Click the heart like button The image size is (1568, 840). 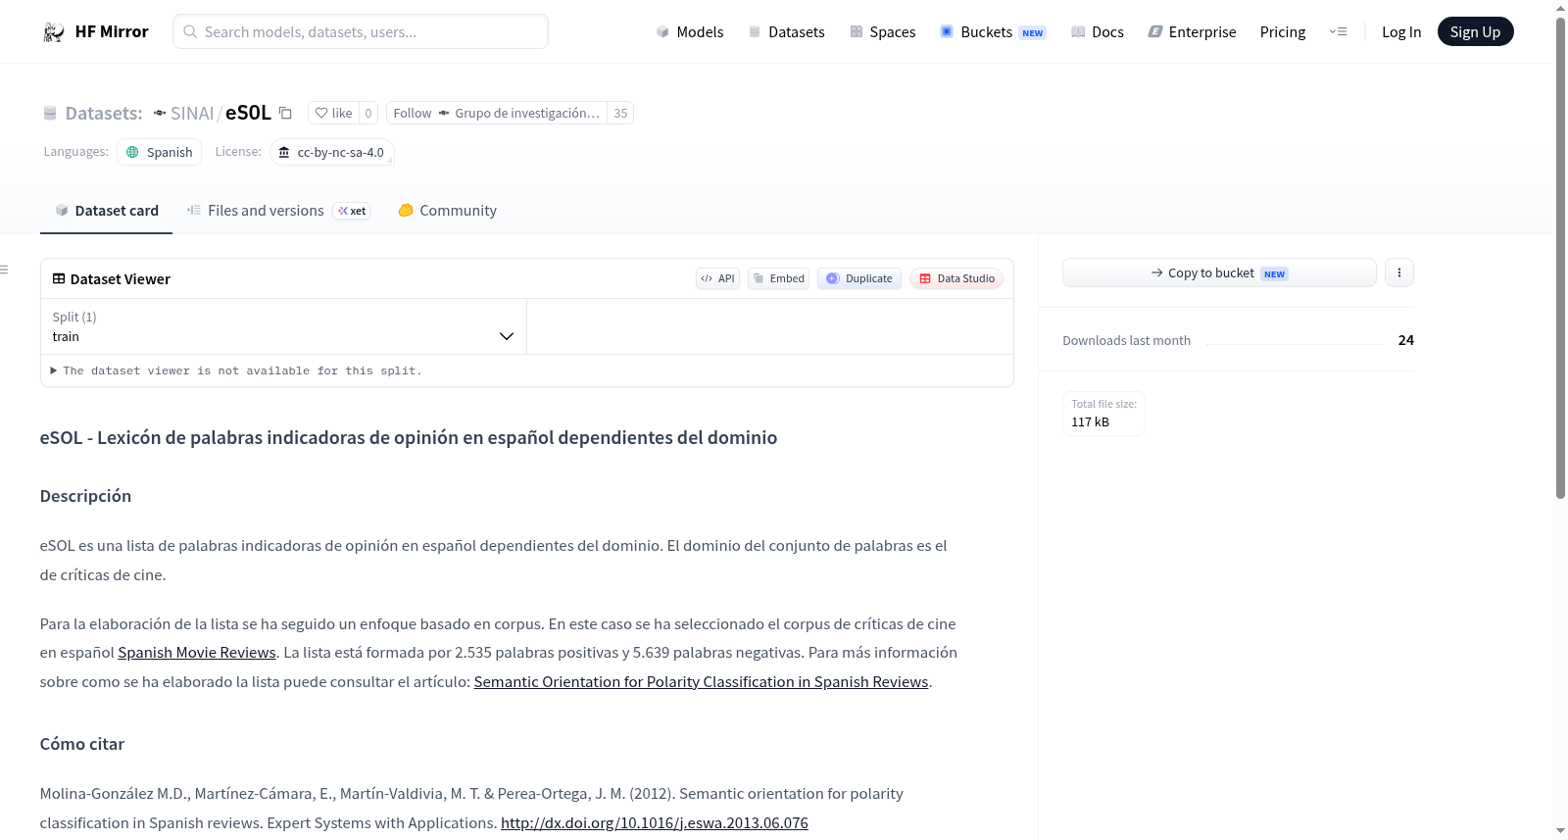333,113
